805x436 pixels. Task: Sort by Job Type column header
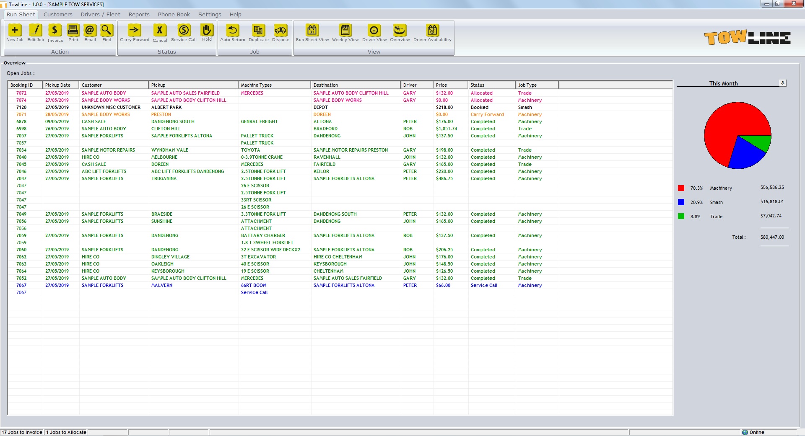[537, 85]
